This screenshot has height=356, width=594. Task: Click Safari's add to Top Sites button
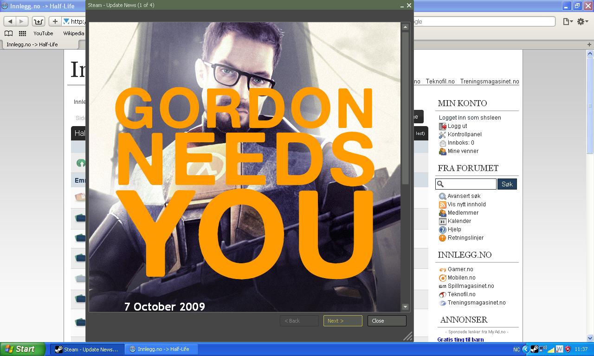point(38,21)
